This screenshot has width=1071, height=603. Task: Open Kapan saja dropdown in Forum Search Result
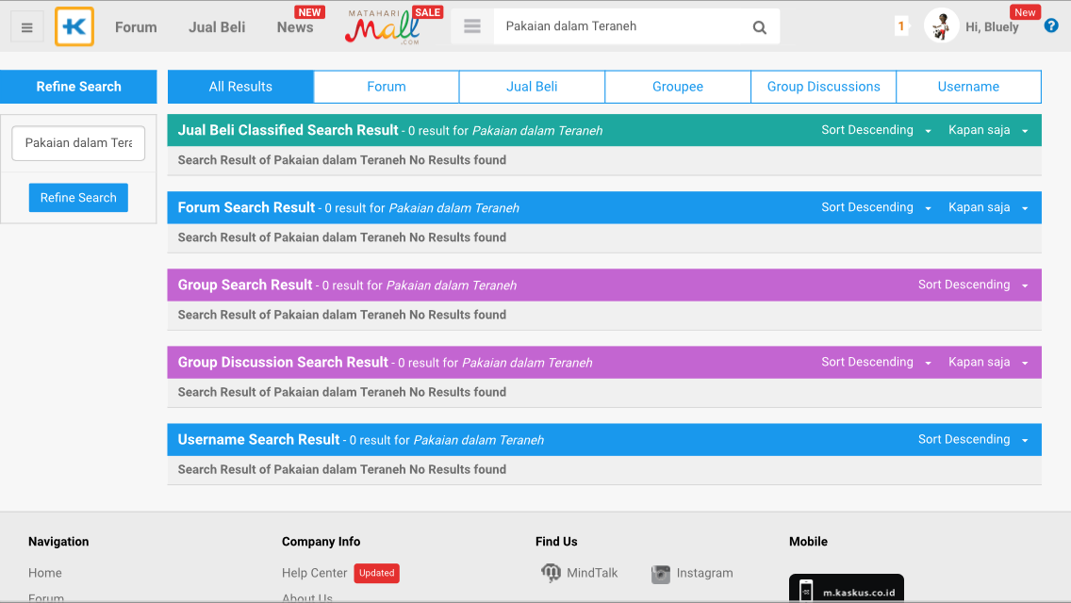(x=988, y=207)
